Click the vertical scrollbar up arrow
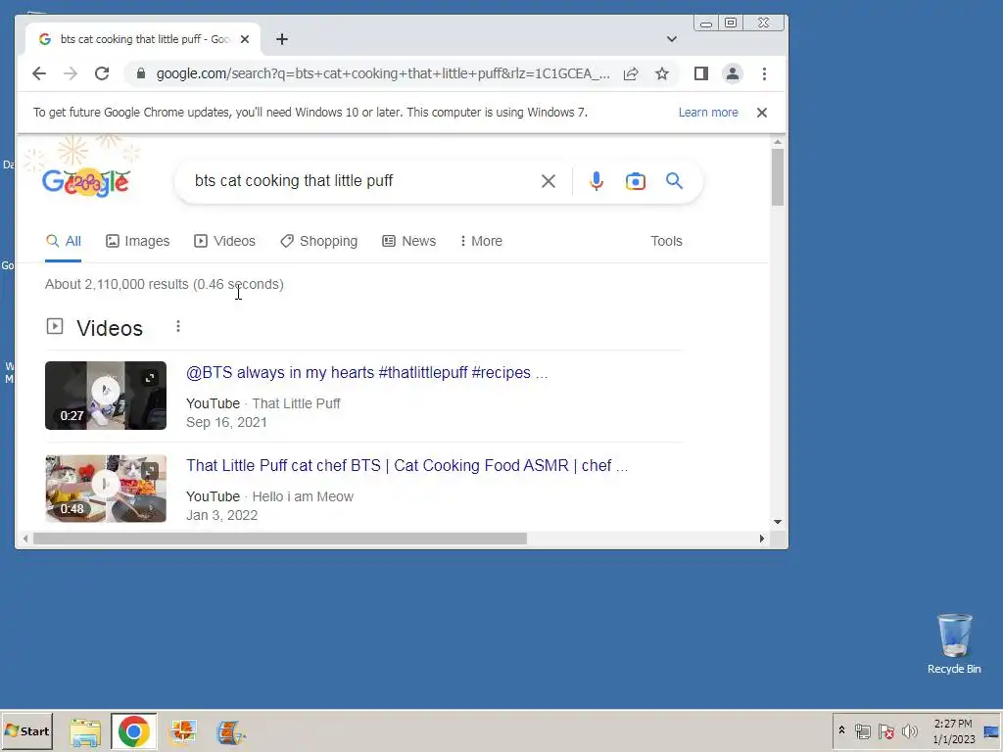1003x752 pixels. click(x=777, y=142)
